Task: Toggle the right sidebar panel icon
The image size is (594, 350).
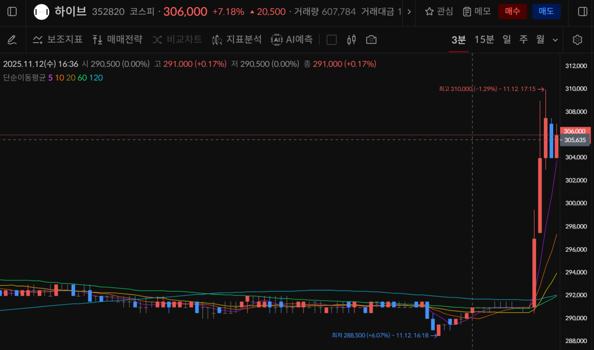Action: point(582,12)
